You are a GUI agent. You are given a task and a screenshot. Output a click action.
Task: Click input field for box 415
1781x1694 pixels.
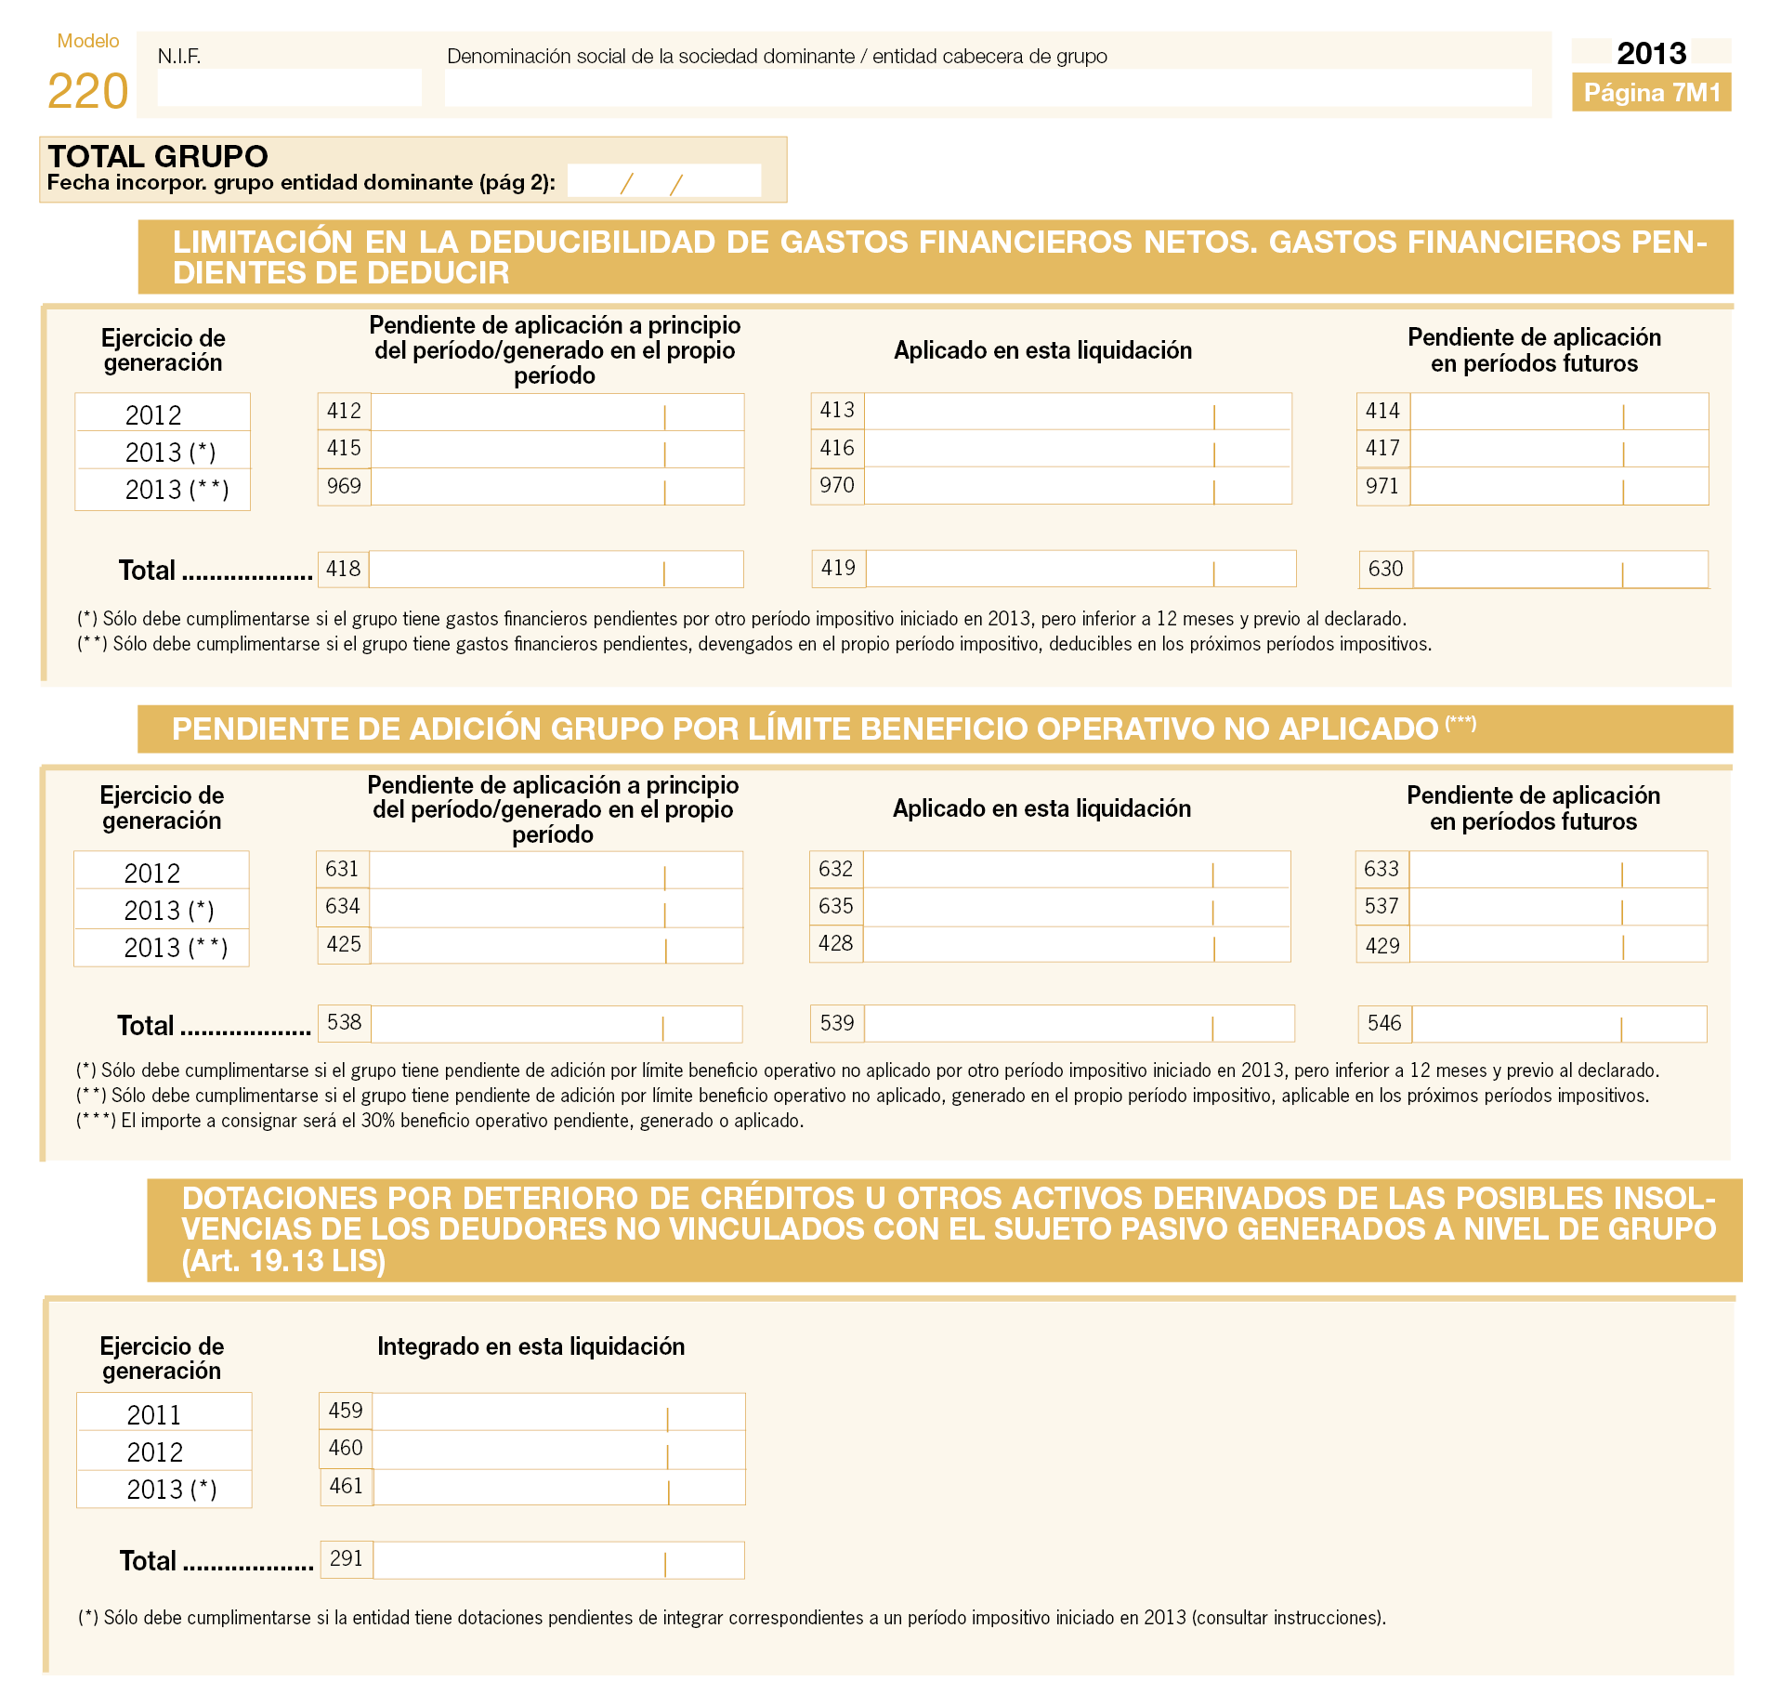tap(557, 449)
